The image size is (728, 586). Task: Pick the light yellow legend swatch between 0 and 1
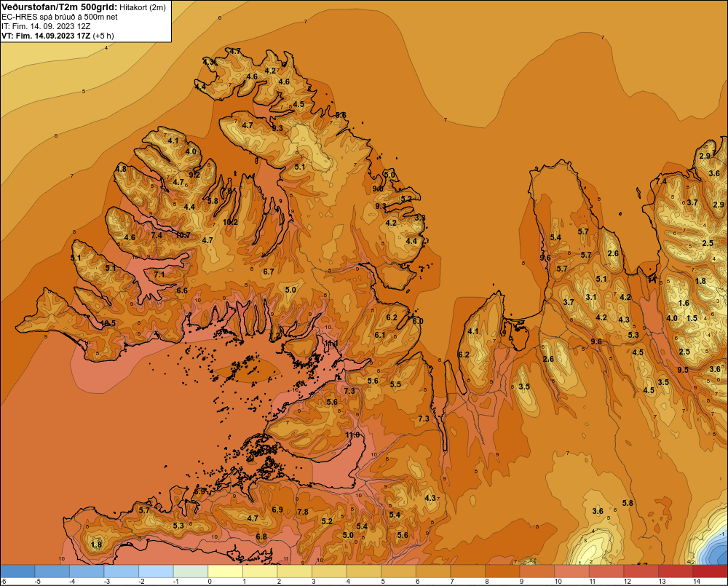click(x=226, y=571)
